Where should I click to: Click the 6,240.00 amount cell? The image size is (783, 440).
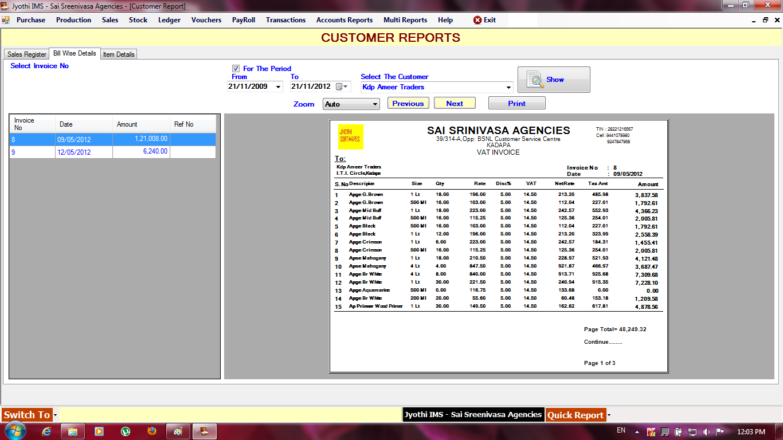pos(142,152)
